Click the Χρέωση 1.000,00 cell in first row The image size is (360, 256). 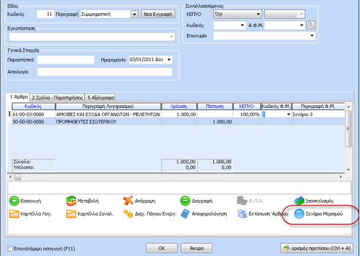[x=179, y=114]
